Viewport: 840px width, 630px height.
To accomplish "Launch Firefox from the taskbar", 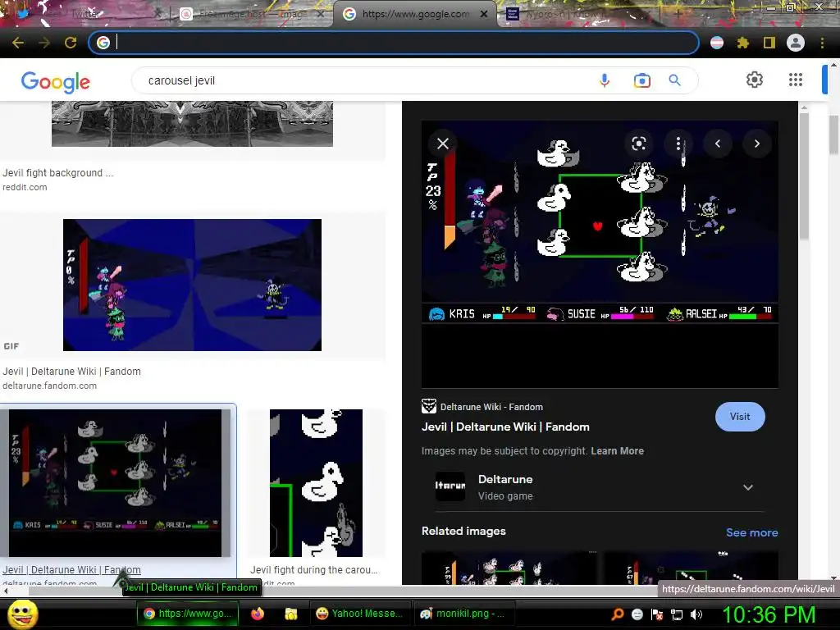I will click(x=258, y=614).
